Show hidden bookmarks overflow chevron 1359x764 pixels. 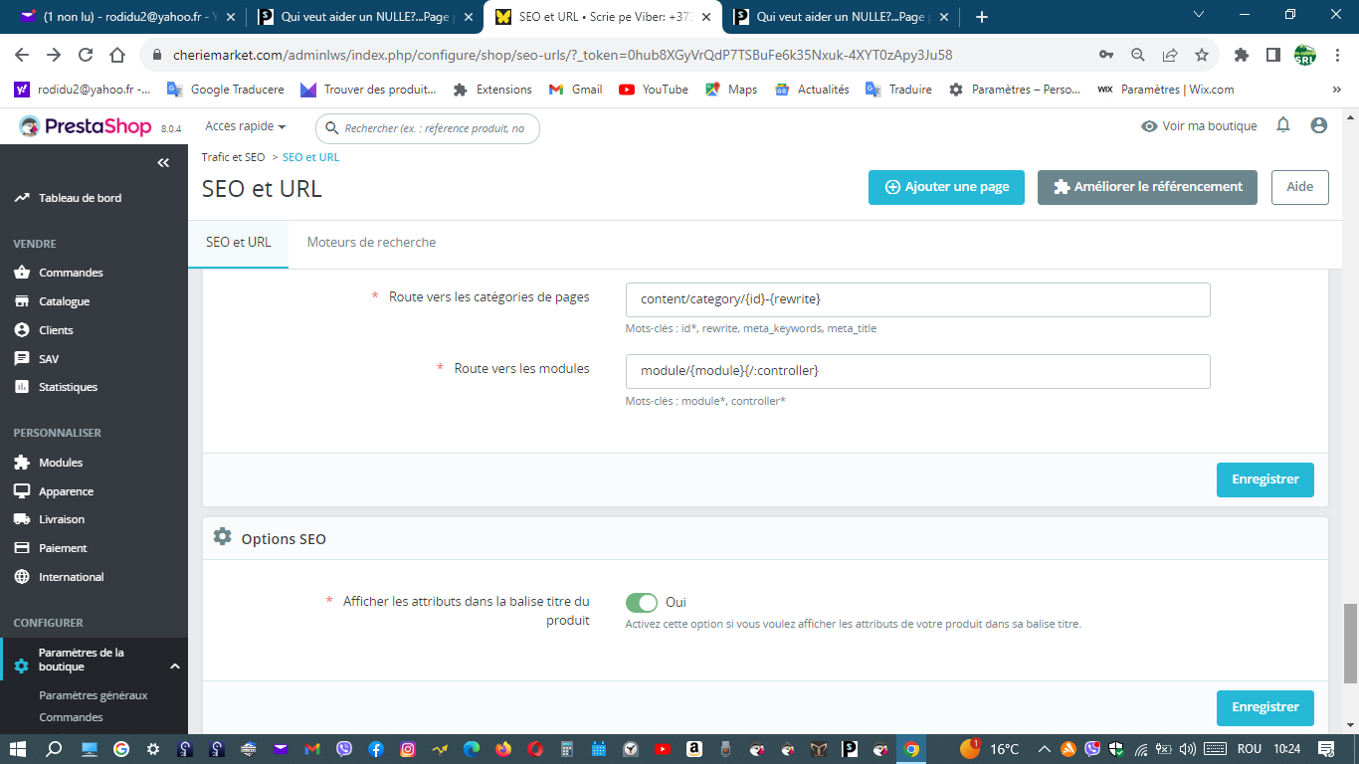point(1336,90)
